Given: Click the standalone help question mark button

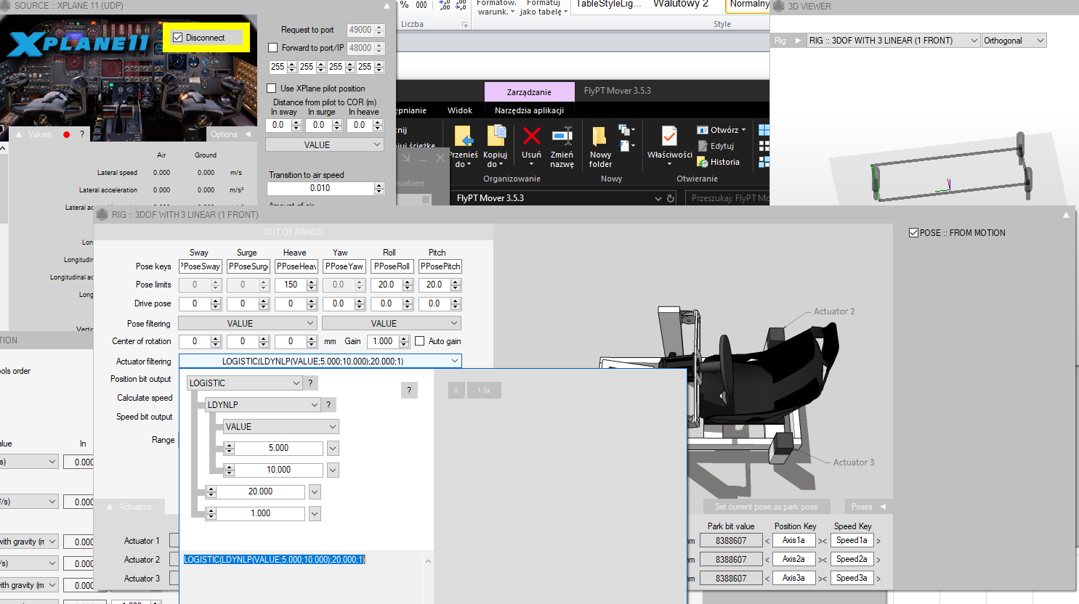Looking at the screenshot, I should 409,391.
